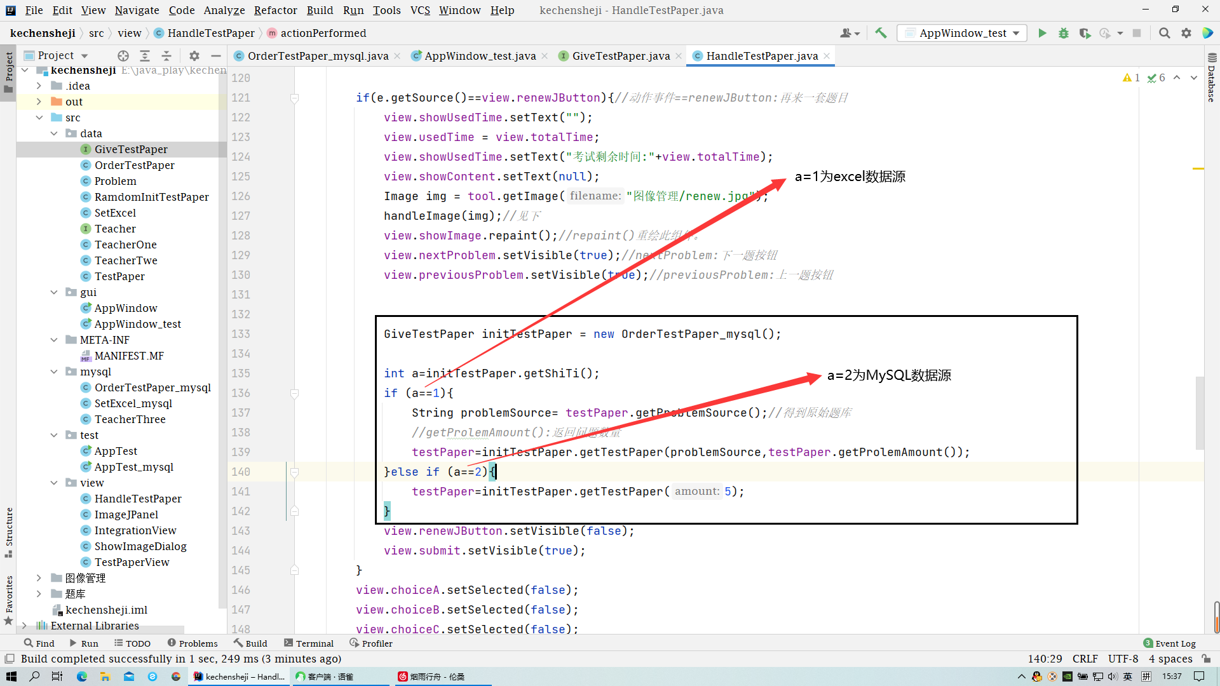Hide the Project tool window panel
The image size is (1220, 686).
click(x=216, y=56)
